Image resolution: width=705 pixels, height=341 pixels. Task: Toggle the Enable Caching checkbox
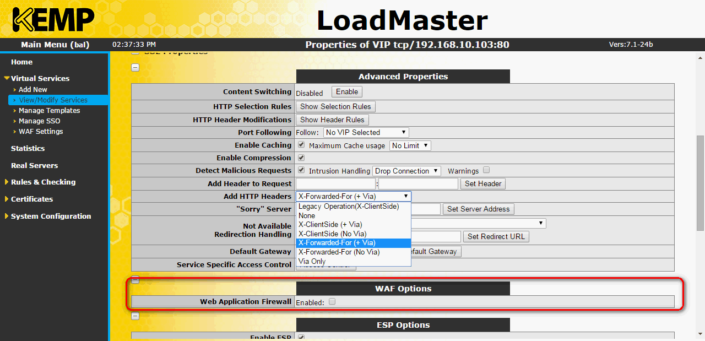pyautogui.click(x=301, y=145)
